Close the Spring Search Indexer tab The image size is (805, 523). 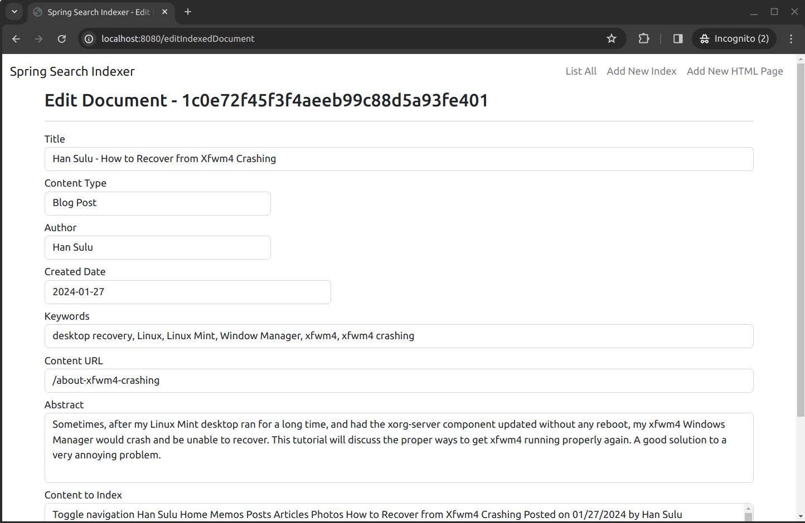[164, 12]
